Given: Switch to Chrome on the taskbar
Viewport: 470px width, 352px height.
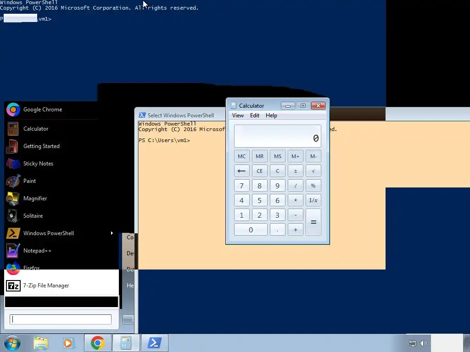Looking at the screenshot, I should tap(97, 343).
